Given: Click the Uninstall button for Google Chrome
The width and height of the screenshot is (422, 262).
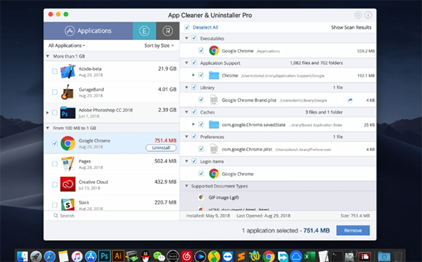Looking at the screenshot, I should 161,148.
